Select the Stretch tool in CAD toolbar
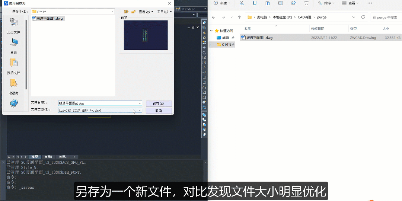This screenshot has height=201, width=402. click(204, 62)
